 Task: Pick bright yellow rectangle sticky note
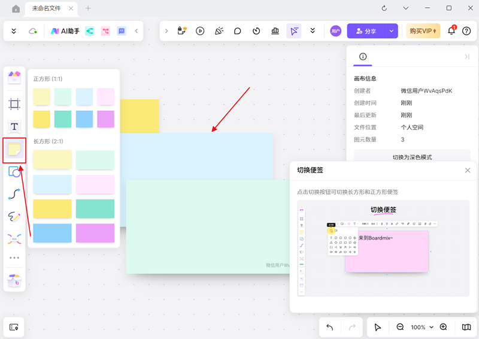point(52,209)
